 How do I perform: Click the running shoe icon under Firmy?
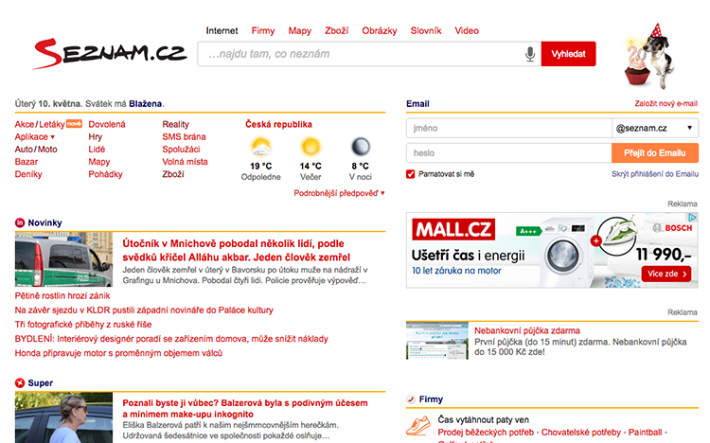point(417,426)
